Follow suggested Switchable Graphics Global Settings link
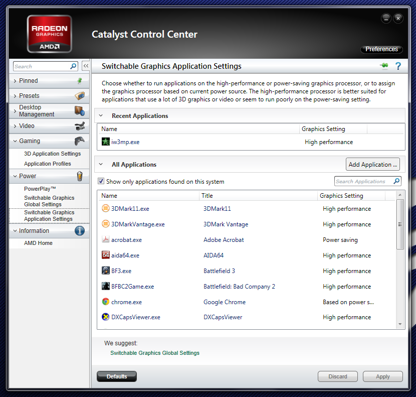 coord(155,353)
